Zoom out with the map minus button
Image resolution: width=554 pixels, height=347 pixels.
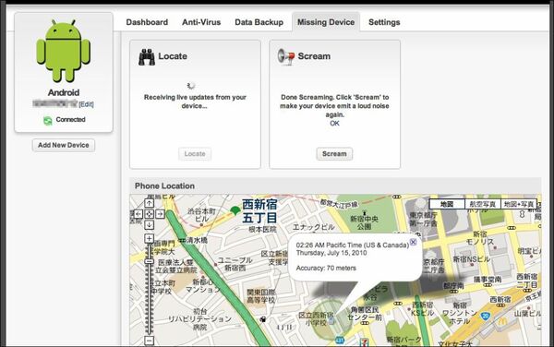(149, 341)
